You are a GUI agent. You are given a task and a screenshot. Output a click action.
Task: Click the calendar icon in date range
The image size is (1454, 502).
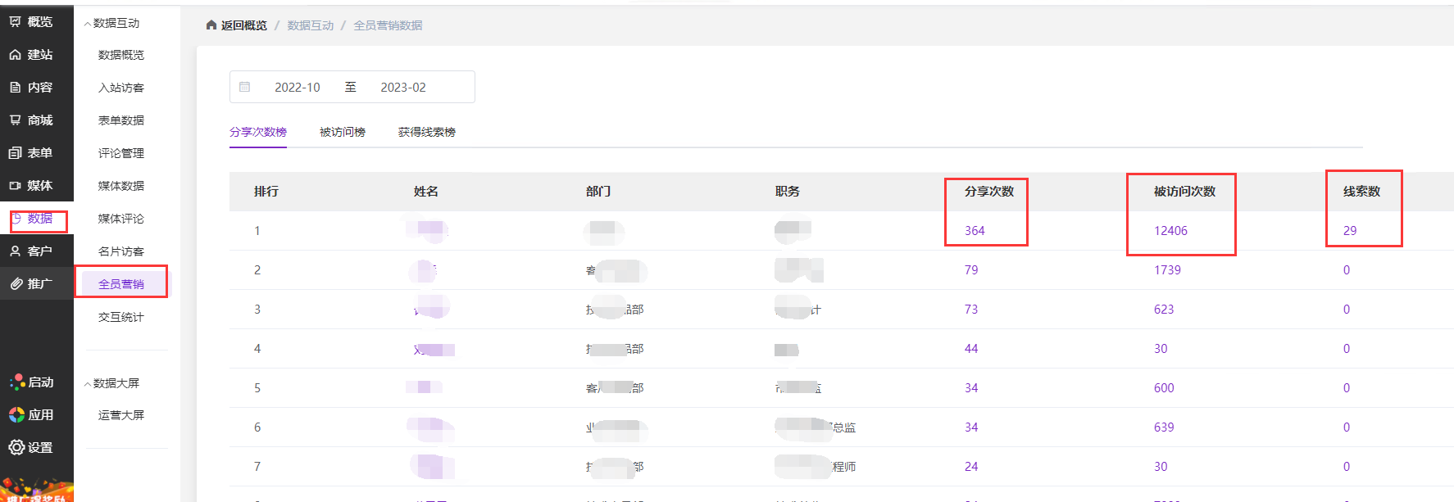click(244, 87)
